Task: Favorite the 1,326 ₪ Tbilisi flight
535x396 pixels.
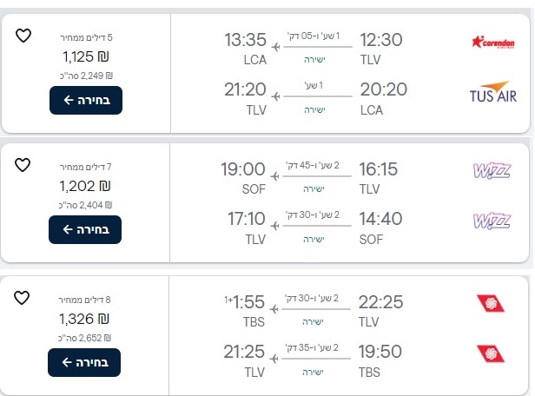Action: click(23, 298)
